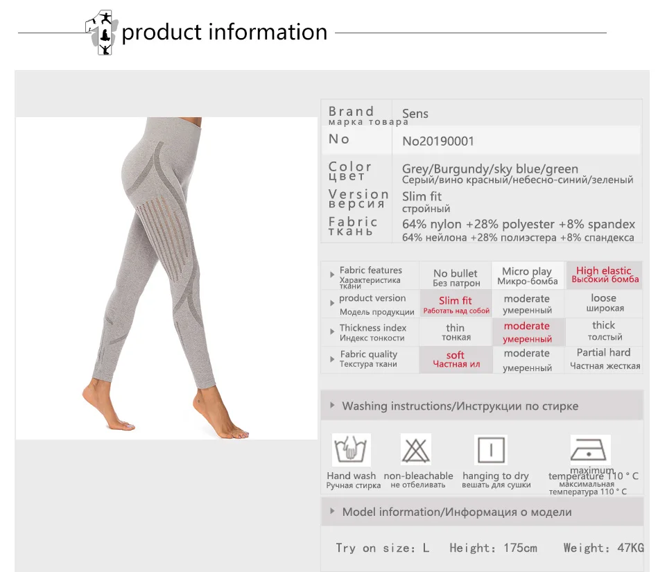Screen dimensions: 667x572
Task: Click the iron maximum temperature icon
Action: pos(590,451)
